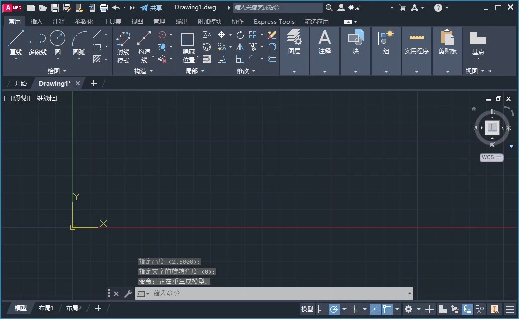
Task: Open the 图层 layers panel
Action: point(294,51)
